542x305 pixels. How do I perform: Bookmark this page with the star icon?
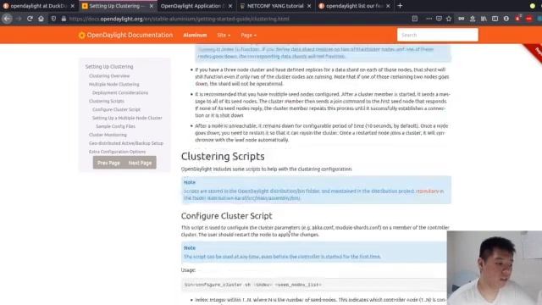(449, 19)
